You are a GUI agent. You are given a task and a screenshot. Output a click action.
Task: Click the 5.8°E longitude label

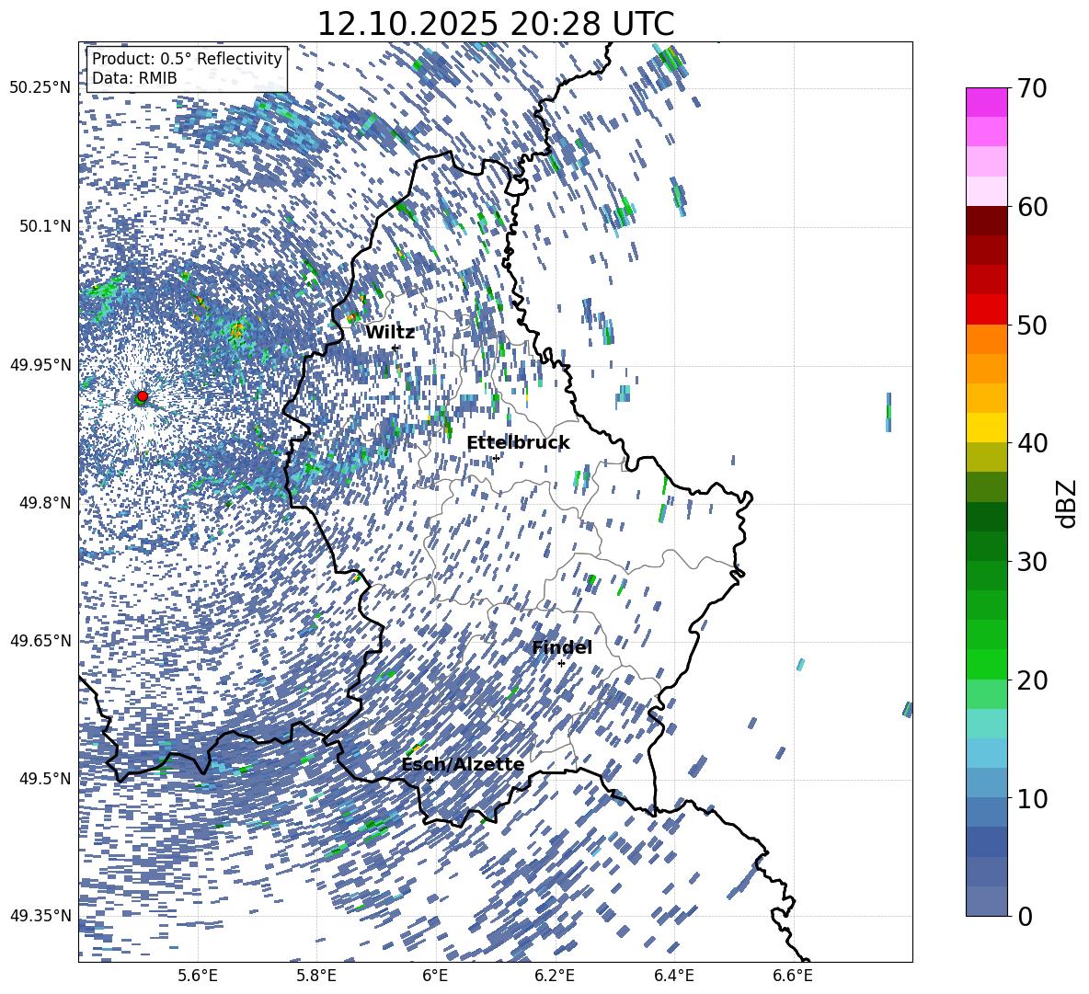click(x=316, y=976)
